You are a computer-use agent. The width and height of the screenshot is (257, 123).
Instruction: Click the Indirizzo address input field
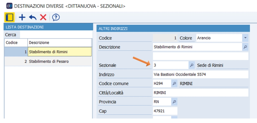(200, 74)
